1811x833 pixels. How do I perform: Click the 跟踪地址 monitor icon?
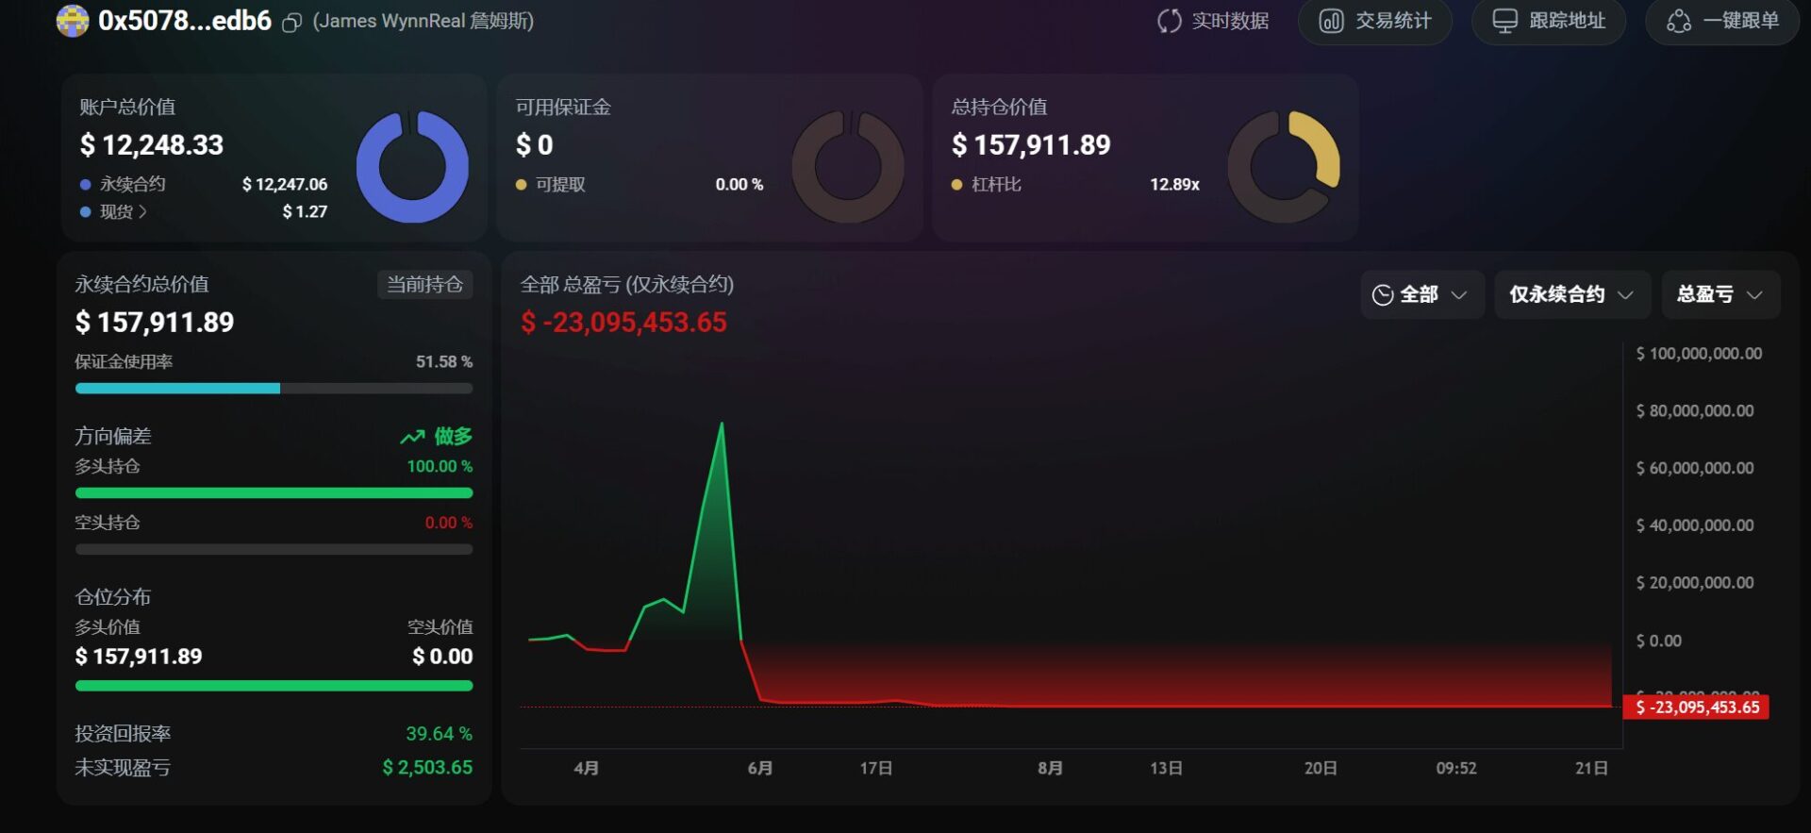(x=1505, y=21)
